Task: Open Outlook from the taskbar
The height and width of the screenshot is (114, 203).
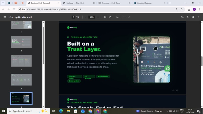Action: [x=83, y=111]
